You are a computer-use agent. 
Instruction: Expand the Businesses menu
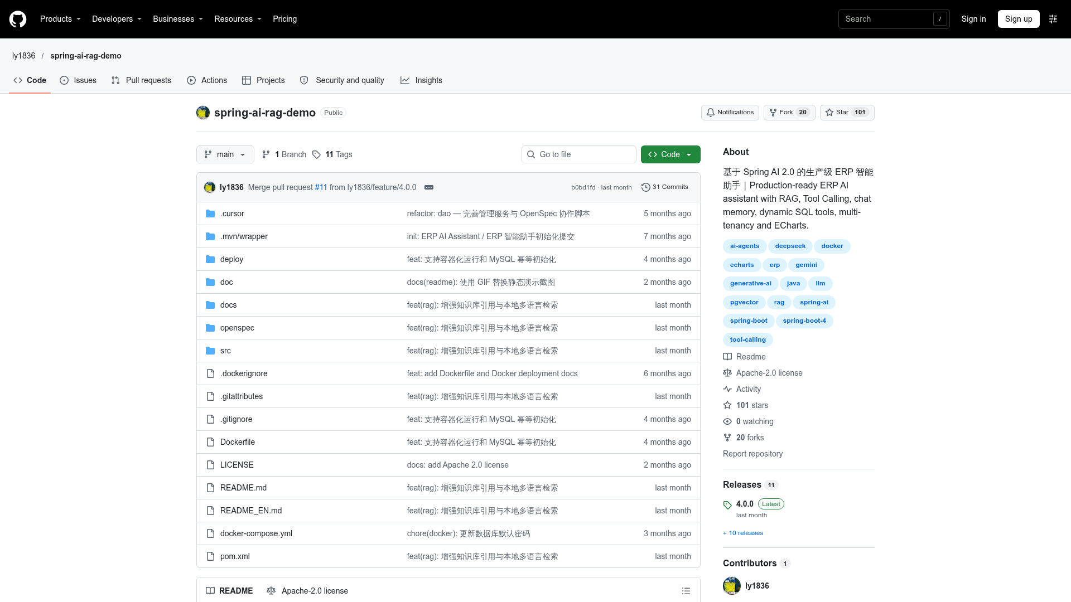tap(178, 19)
